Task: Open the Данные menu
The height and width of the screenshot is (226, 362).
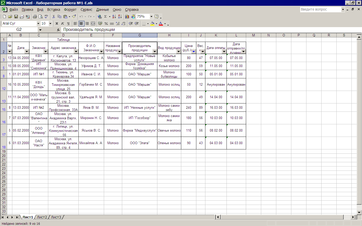Action: point(103,10)
